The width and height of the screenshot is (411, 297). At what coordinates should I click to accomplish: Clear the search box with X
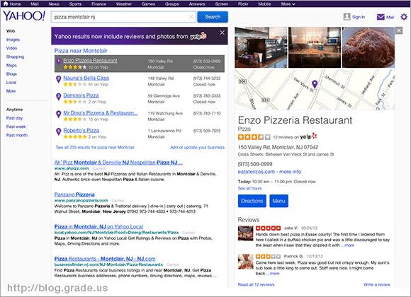pos(191,17)
